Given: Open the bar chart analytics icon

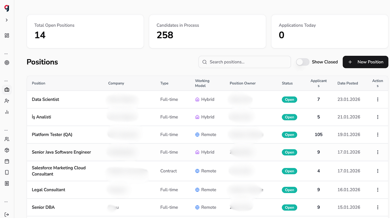Looking at the screenshot, I should click(x=7, y=112).
